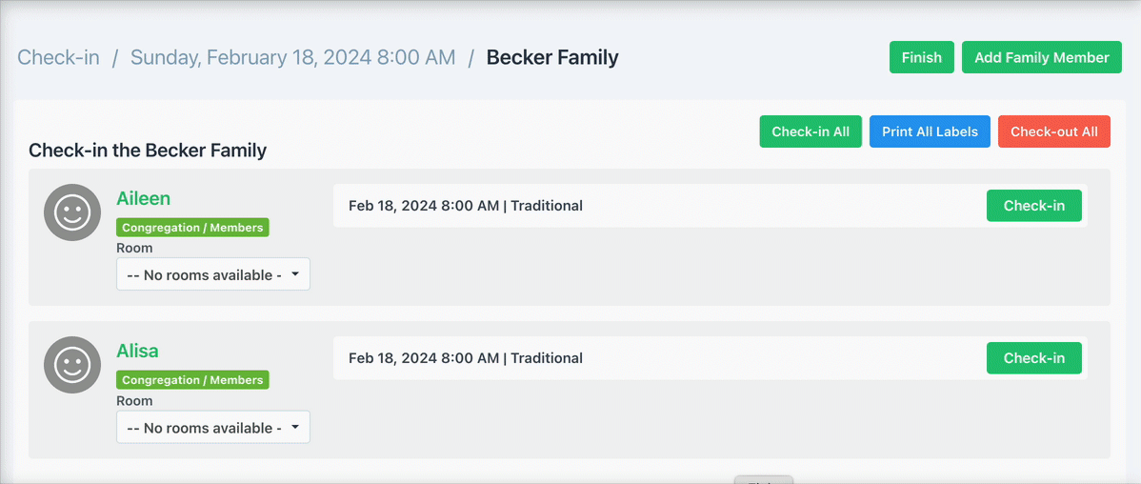Click Aileen's smiley avatar icon
Image resolution: width=1141 pixels, height=484 pixels.
[x=72, y=212]
